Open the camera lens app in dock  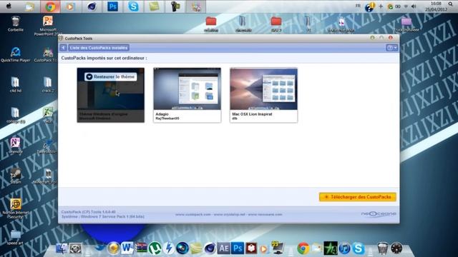pos(182,248)
